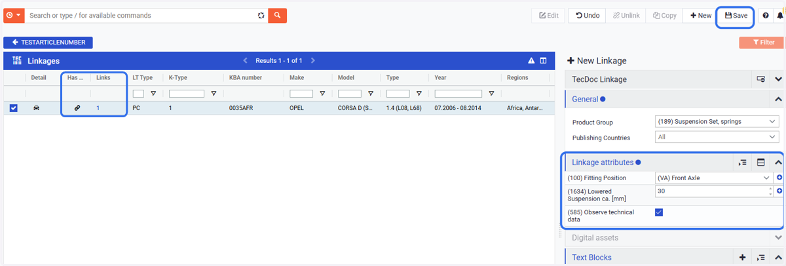Image resolution: width=786 pixels, height=266 pixels.
Task: Click the LT Type filter input box
Action: click(138, 94)
